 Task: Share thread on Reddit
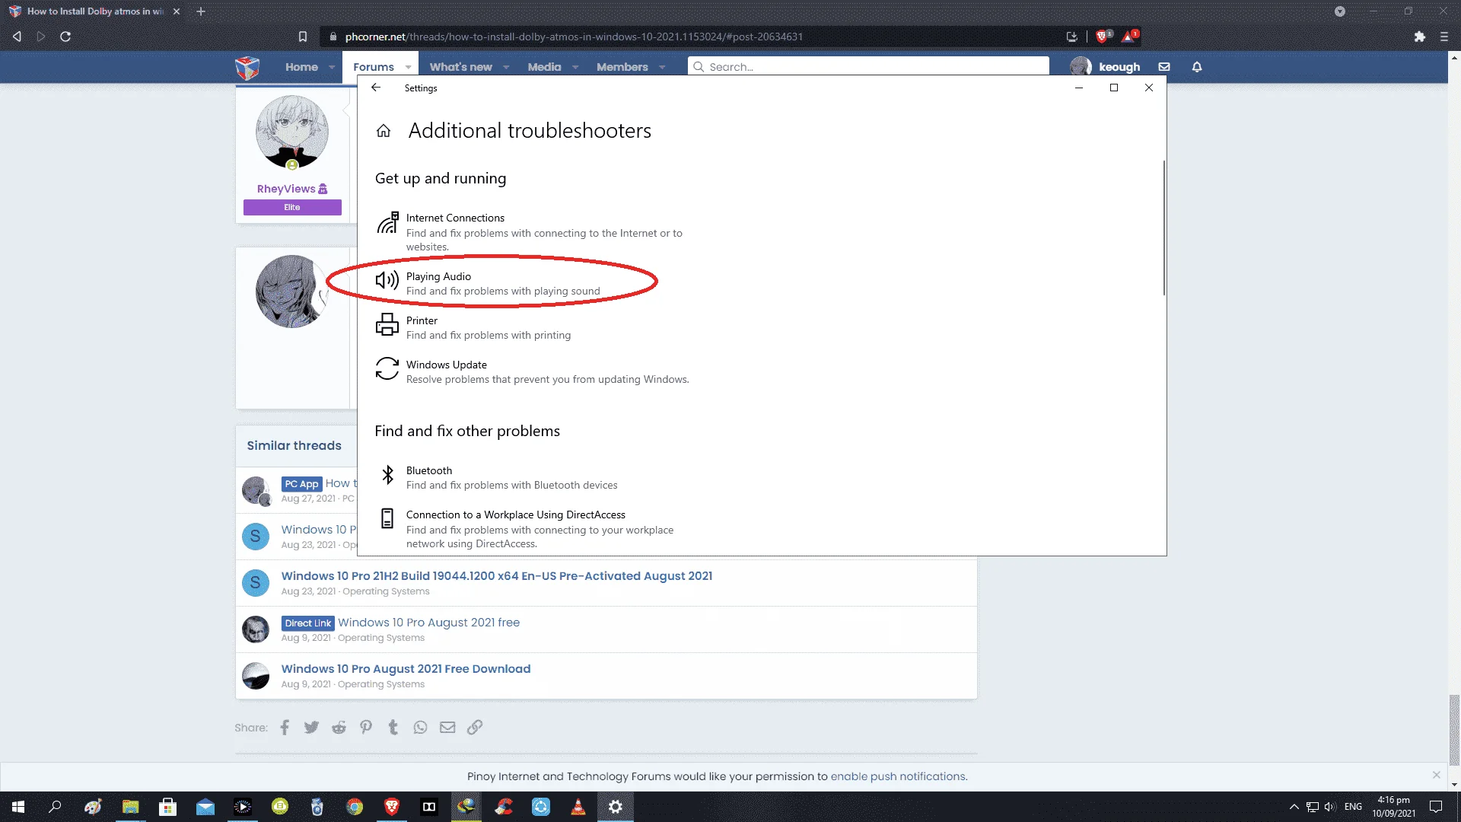[x=339, y=728]
